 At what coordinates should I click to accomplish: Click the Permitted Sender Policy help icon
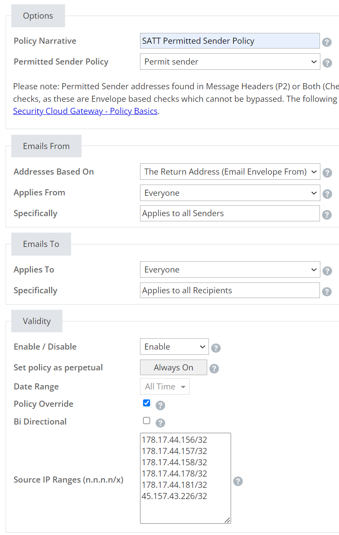point(327,63)
